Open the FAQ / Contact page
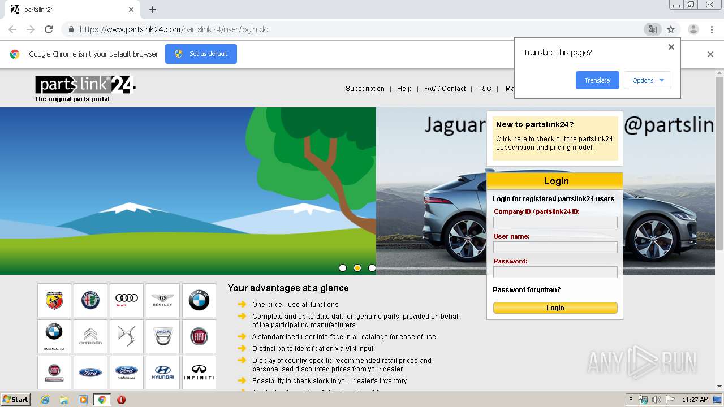724x407 pixels. [445, 89]
